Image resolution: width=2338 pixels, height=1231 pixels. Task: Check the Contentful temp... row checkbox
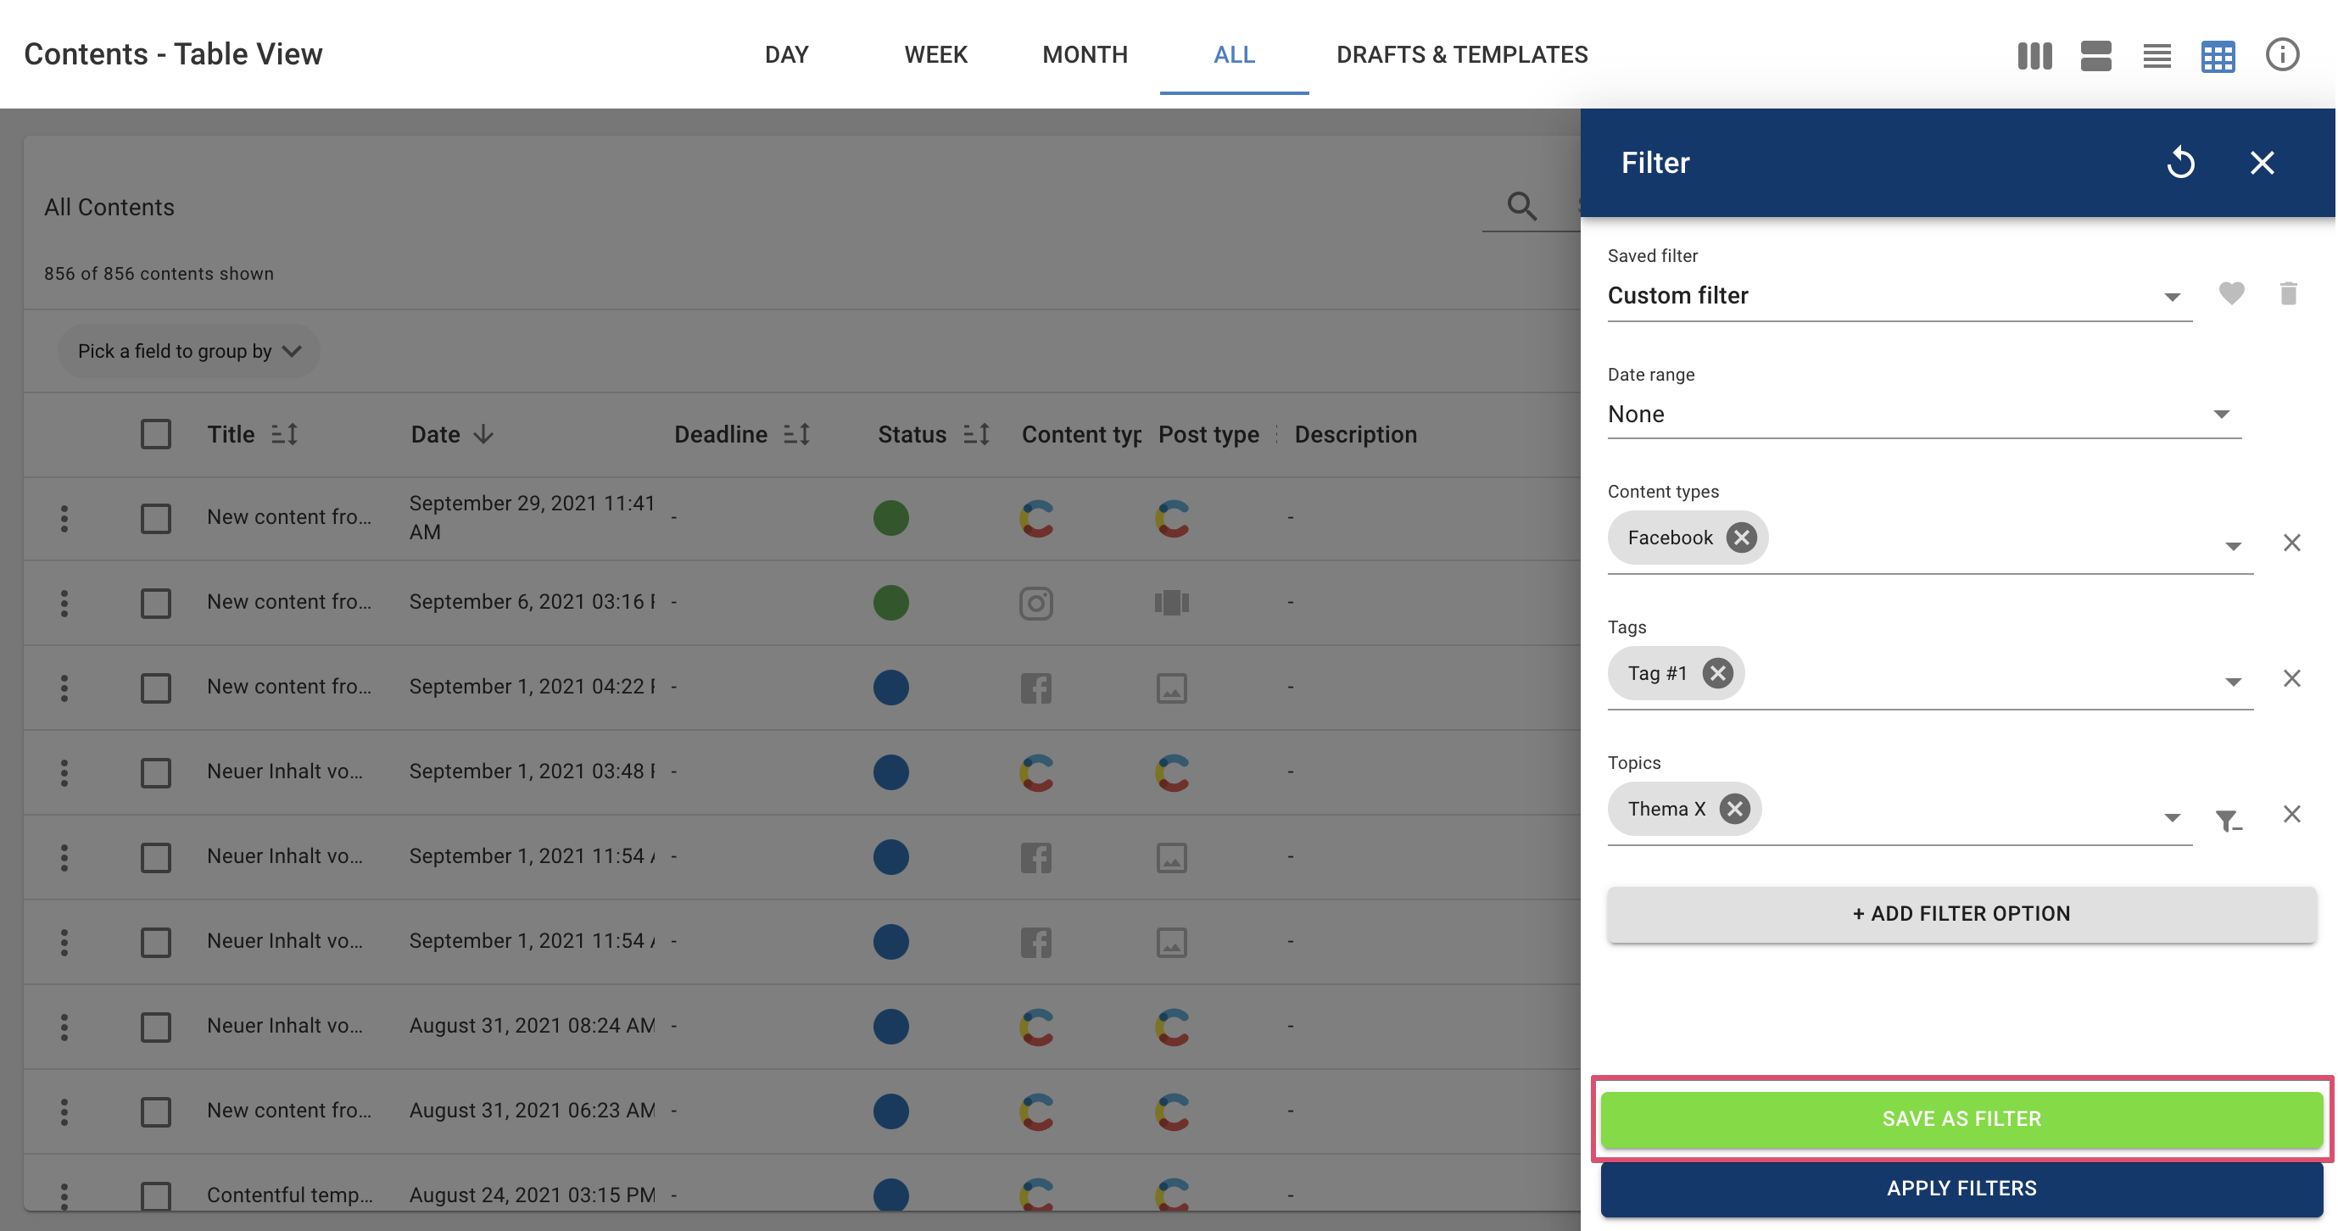(155, 1195)
